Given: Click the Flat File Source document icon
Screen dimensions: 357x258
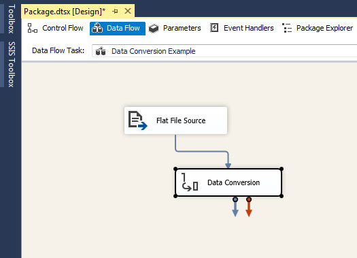Looking at the screenshot, I should click(x=137, y=120).
